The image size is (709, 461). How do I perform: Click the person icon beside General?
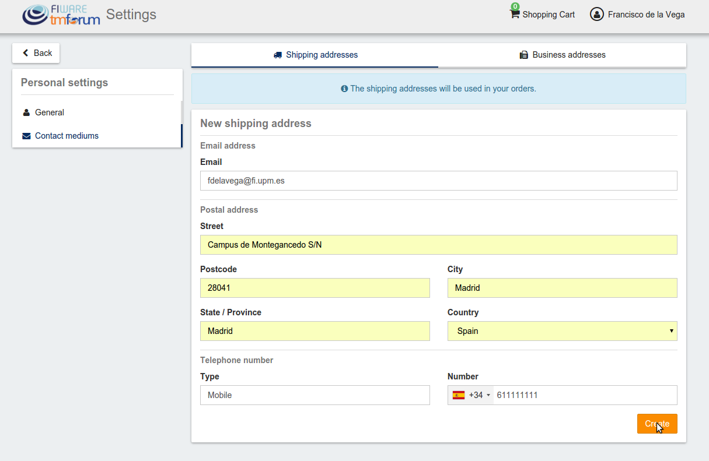26,112
